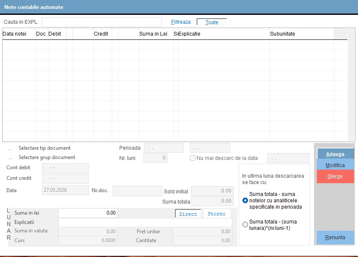Click the Perioada start date field
This screenshot has height=257, width=358.
click(x=163, y=148)
